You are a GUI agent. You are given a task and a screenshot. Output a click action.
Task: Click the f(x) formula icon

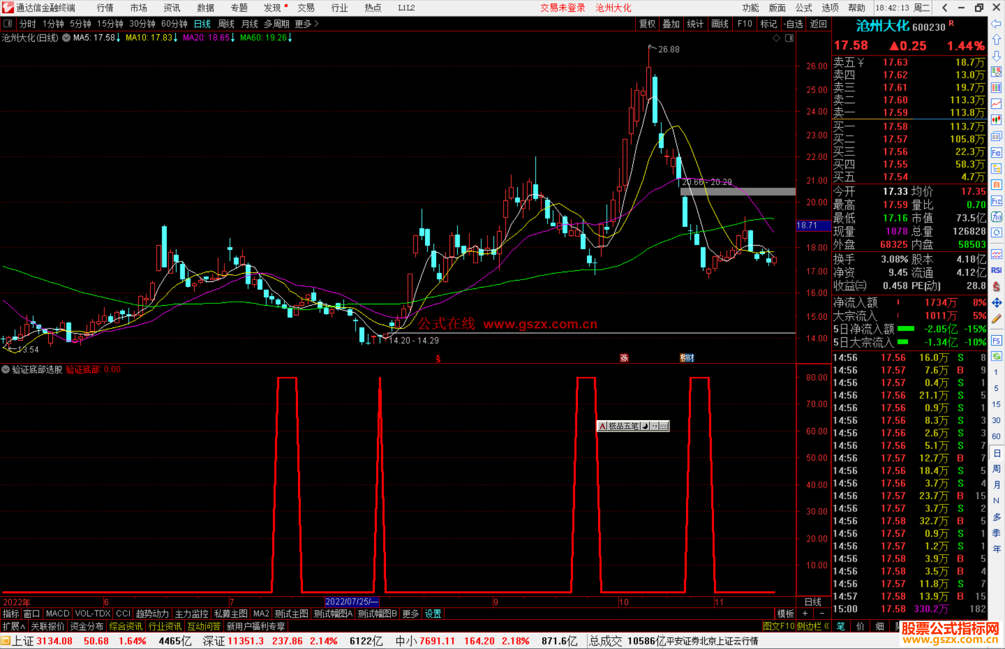point(996,217)
